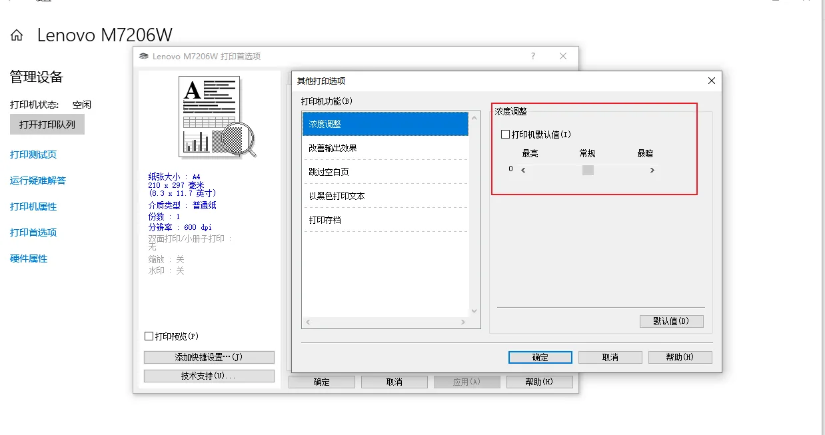Click the 介质类型 : 普通纸 summary line
Screen dimensions: 825x435
[x=182, y=205]
